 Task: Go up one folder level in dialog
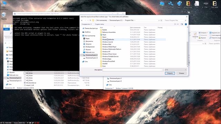[90, 20]
